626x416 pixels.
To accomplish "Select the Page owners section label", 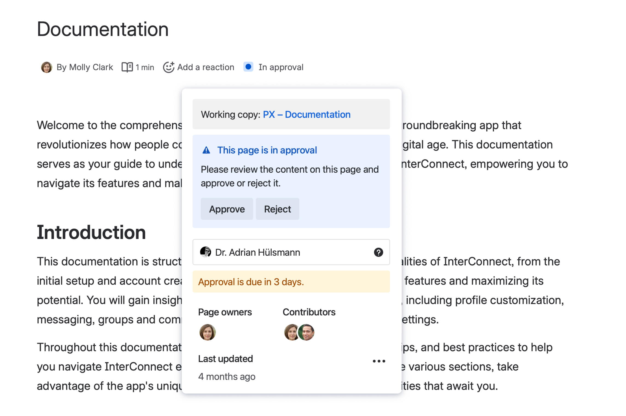I will (225, 312).
